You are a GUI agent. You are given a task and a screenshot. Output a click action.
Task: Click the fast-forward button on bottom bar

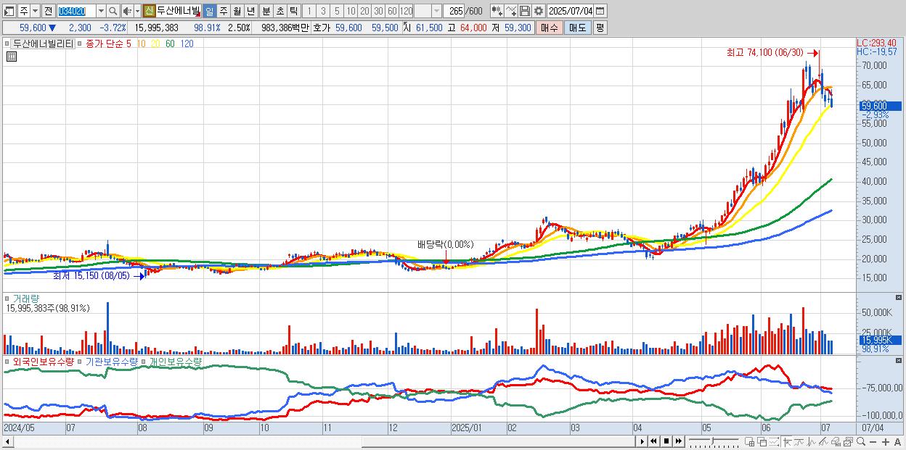point(678,441)
